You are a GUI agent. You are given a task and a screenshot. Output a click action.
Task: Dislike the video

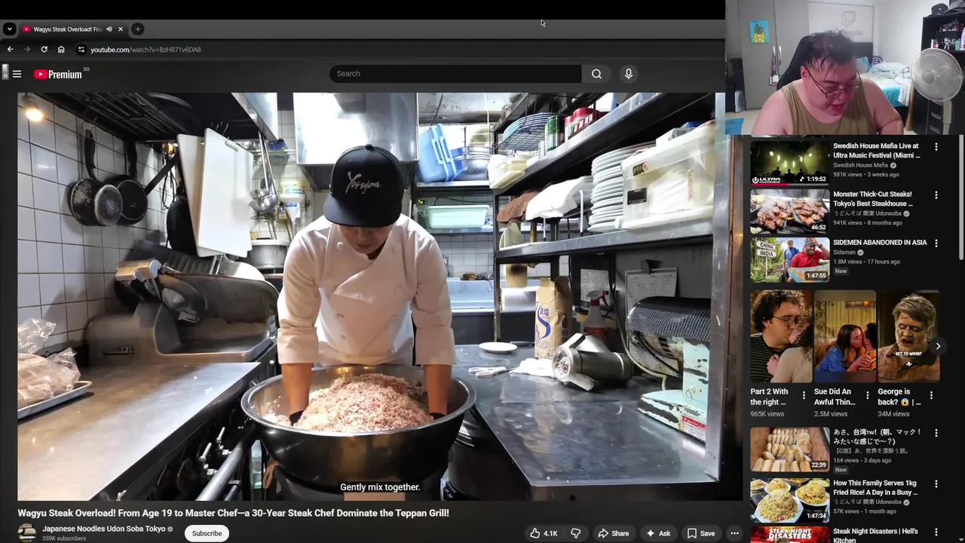575,533
